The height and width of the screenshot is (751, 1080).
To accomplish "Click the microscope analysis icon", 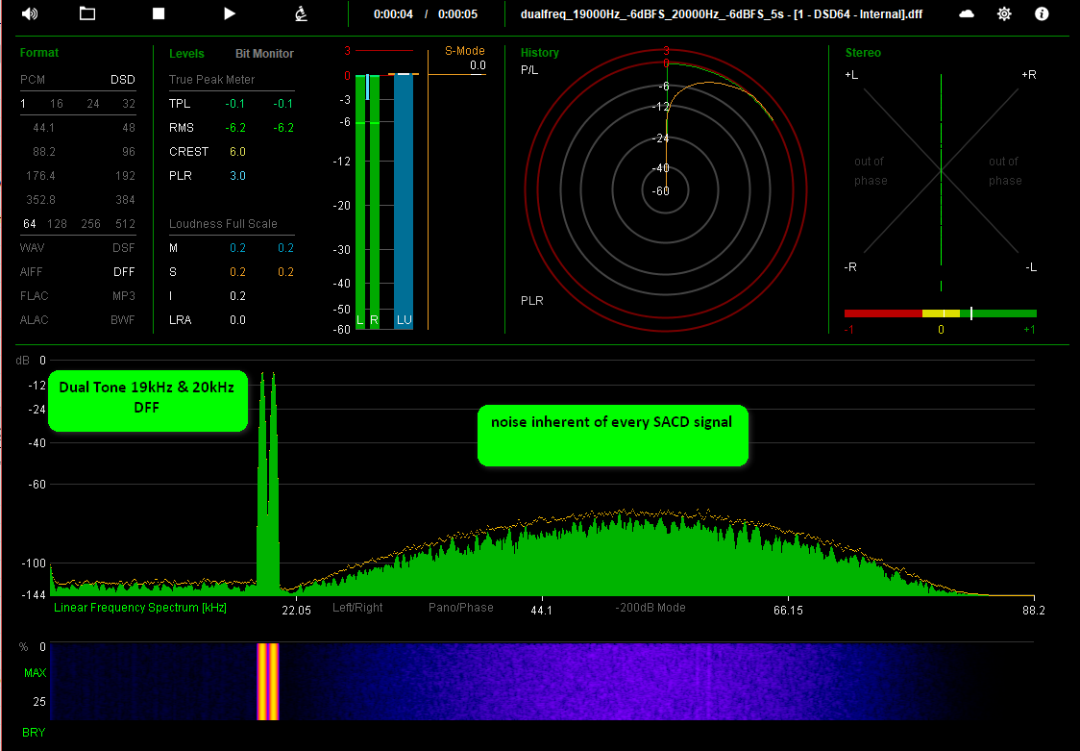I will [x=301, y=13].
